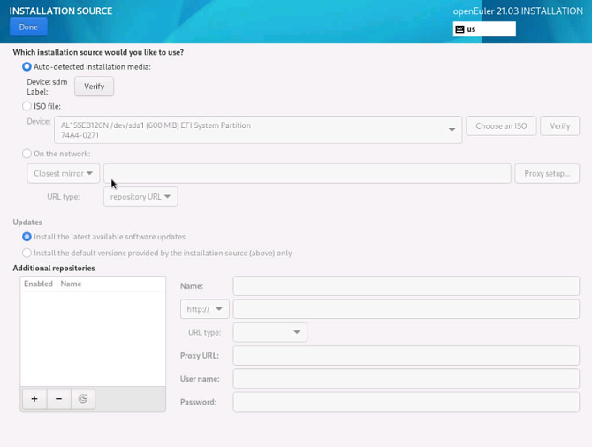Open the Closest mirror dropdown
Viewport: 592px width, 447px height.
click(63, 173)
